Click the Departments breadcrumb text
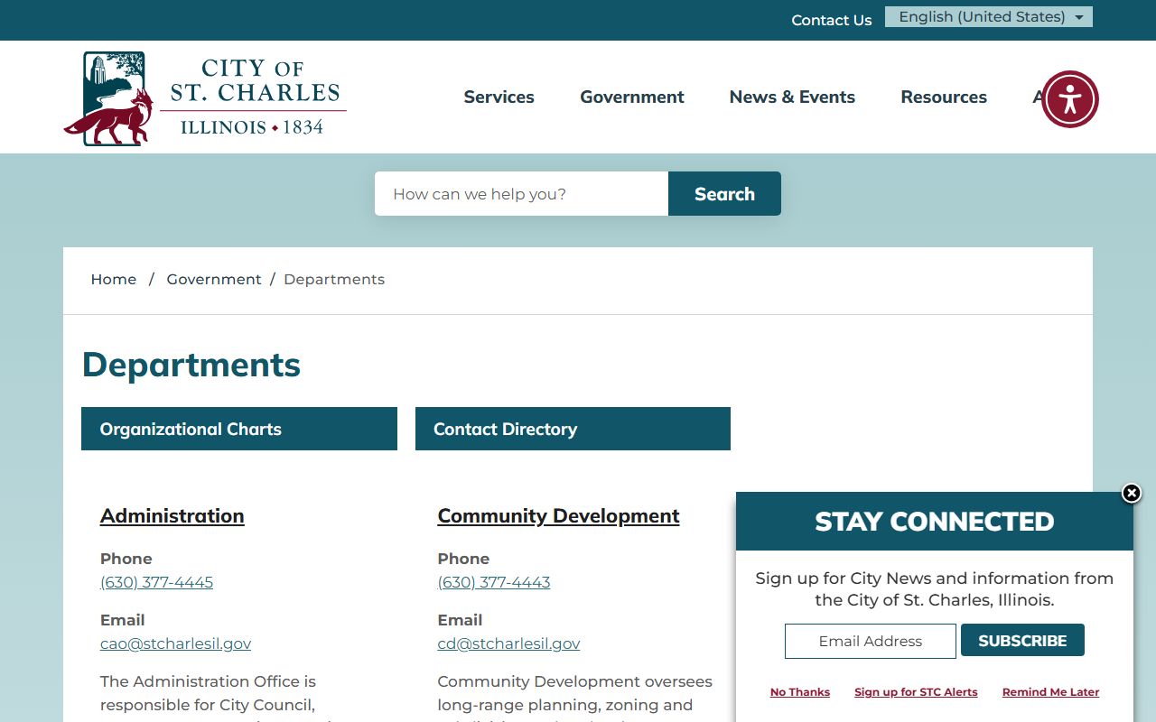Screen dimensions: 1156x722 click(x=334, y=280)
